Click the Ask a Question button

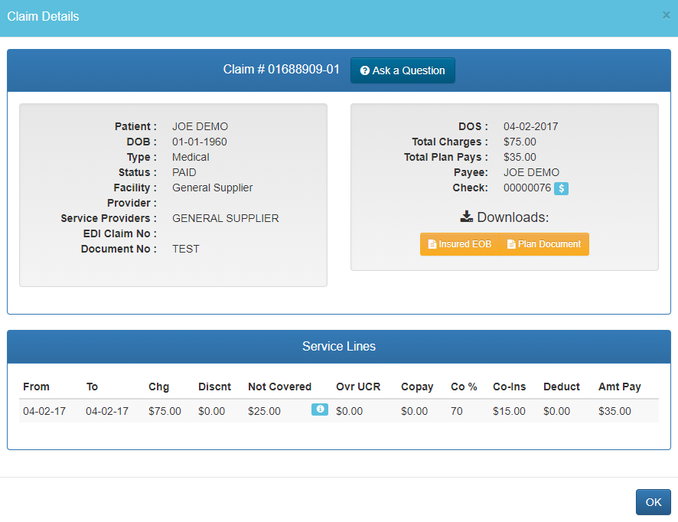click(x=403, y=70)
